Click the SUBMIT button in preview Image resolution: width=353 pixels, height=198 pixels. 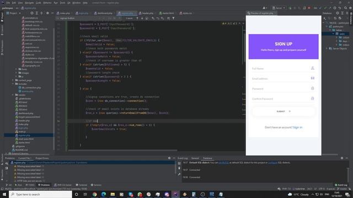[x=284, y=111]
